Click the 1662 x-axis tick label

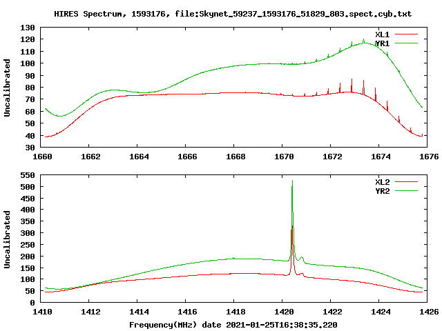coord(90,157)
